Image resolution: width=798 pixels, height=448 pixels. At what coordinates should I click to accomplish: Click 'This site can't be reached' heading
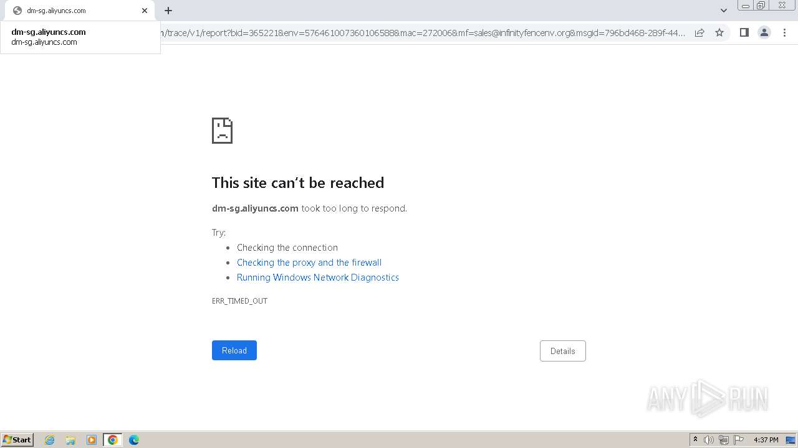pos(298,182)
